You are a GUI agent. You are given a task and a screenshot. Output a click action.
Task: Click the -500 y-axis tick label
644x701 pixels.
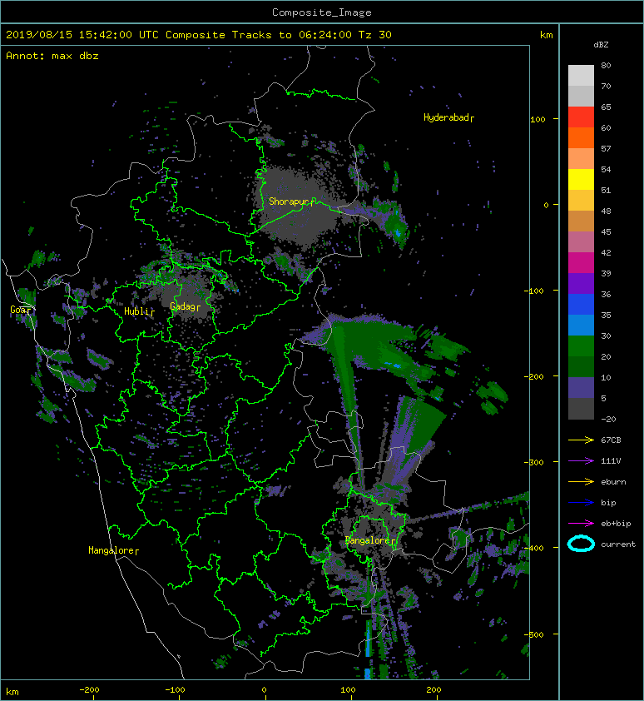533,634
